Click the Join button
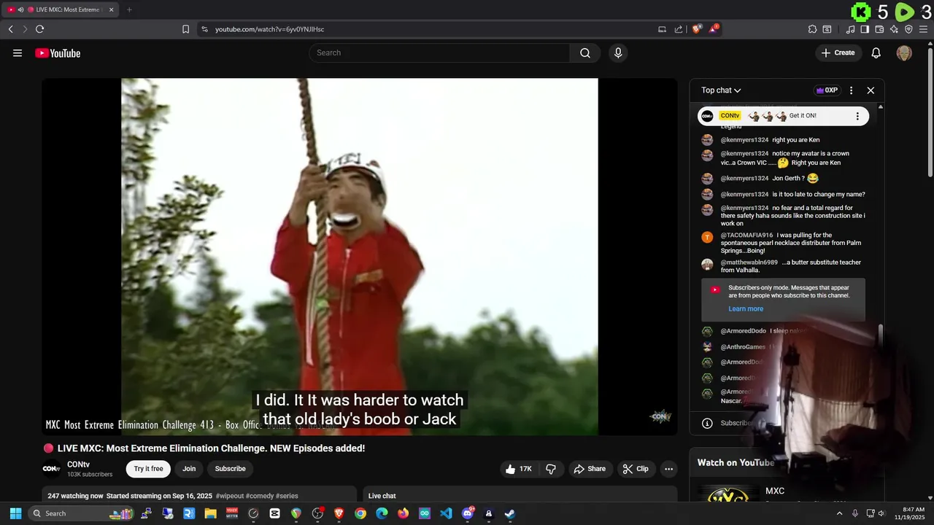The height and width of the screenshot is (525, 934). (189, 469)
